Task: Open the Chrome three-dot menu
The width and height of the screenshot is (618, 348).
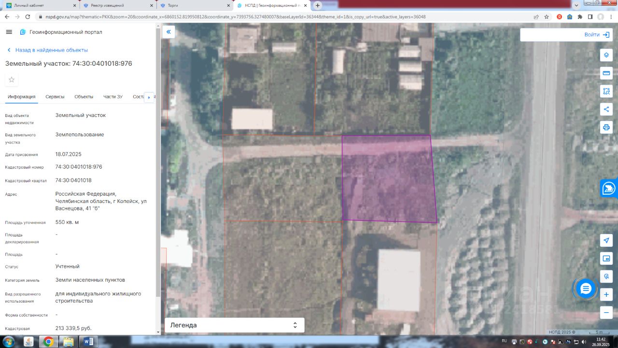Action: click(x=611, y=16)
